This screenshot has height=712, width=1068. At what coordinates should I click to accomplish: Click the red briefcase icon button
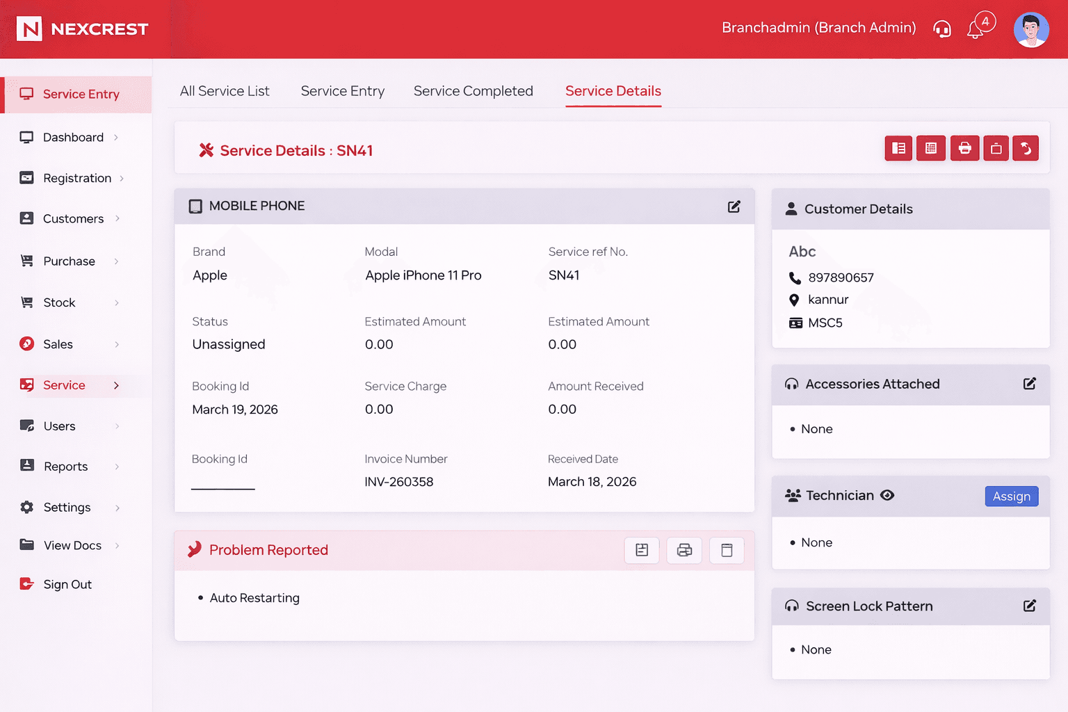click(x=996, y=148)
